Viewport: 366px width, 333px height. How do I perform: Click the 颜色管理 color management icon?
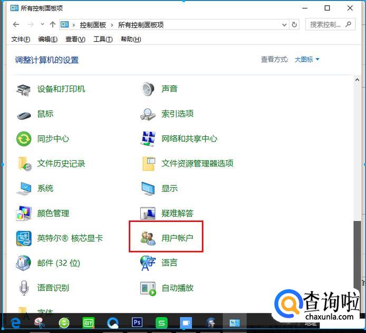coord(24,214)
